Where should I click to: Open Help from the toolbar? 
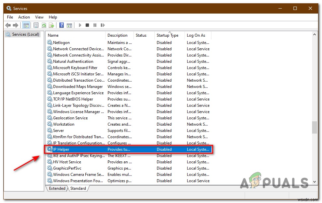(x=62, y=25)
